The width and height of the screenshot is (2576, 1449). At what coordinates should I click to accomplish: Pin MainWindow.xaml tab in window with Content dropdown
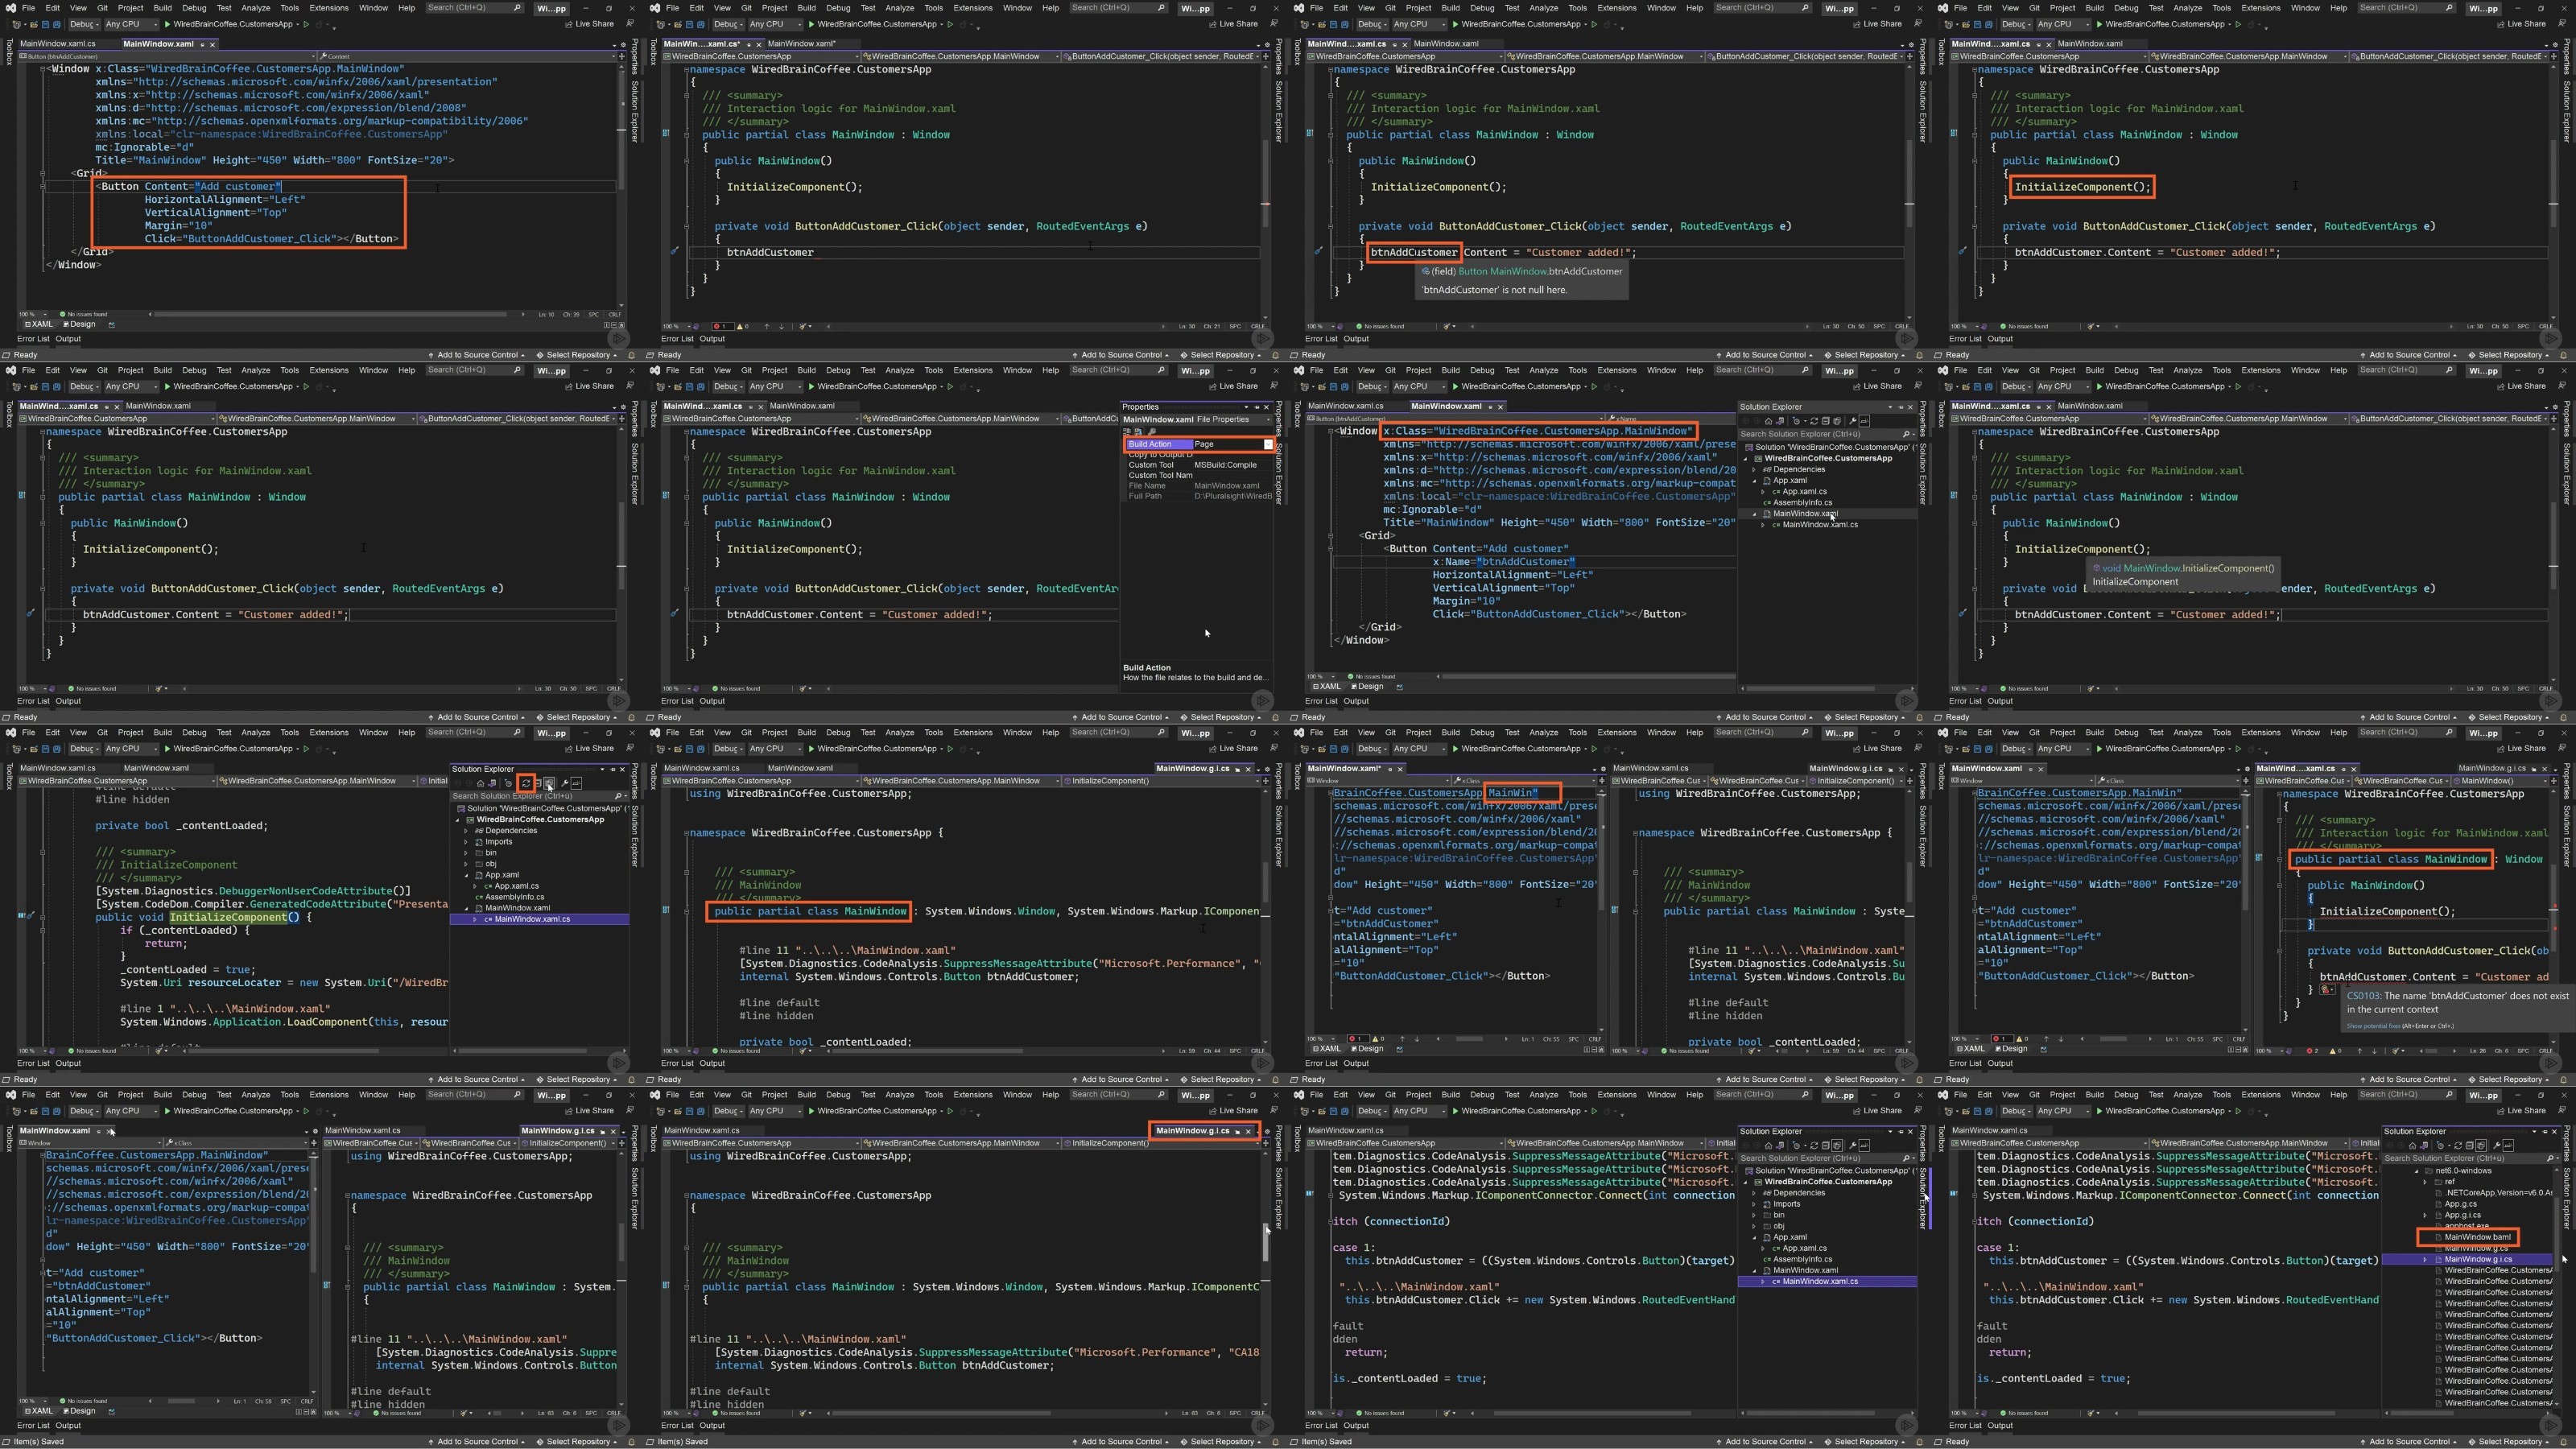(202, 45)
